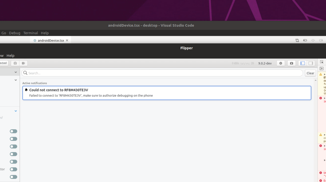
Task: Click the Visual Studio Code window title
Action: click(x=151, y=25)
